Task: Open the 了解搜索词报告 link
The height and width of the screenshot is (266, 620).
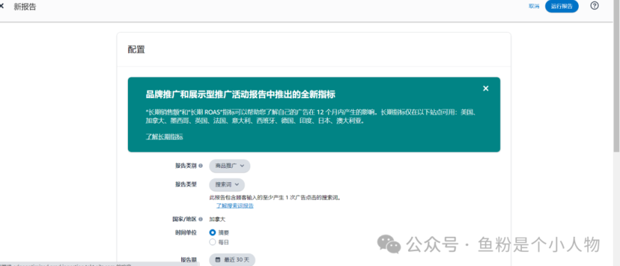Action: click(235, 206)
